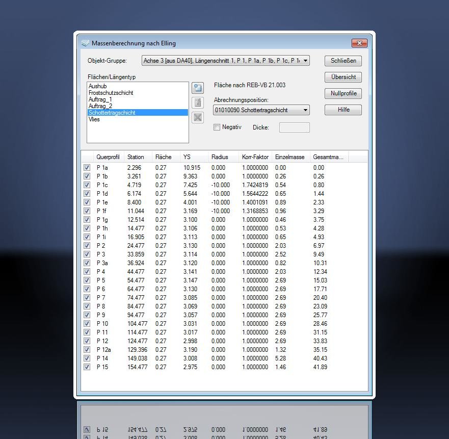Sort by the Querprofil column header

109,157
